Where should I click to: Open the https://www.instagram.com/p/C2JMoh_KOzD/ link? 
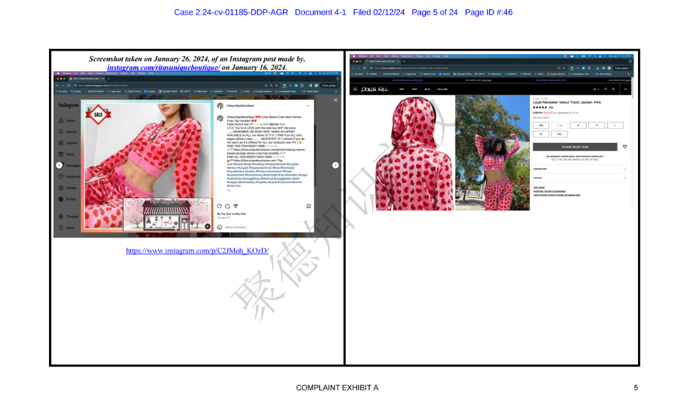pyautogui.click(x=197, y=251)
